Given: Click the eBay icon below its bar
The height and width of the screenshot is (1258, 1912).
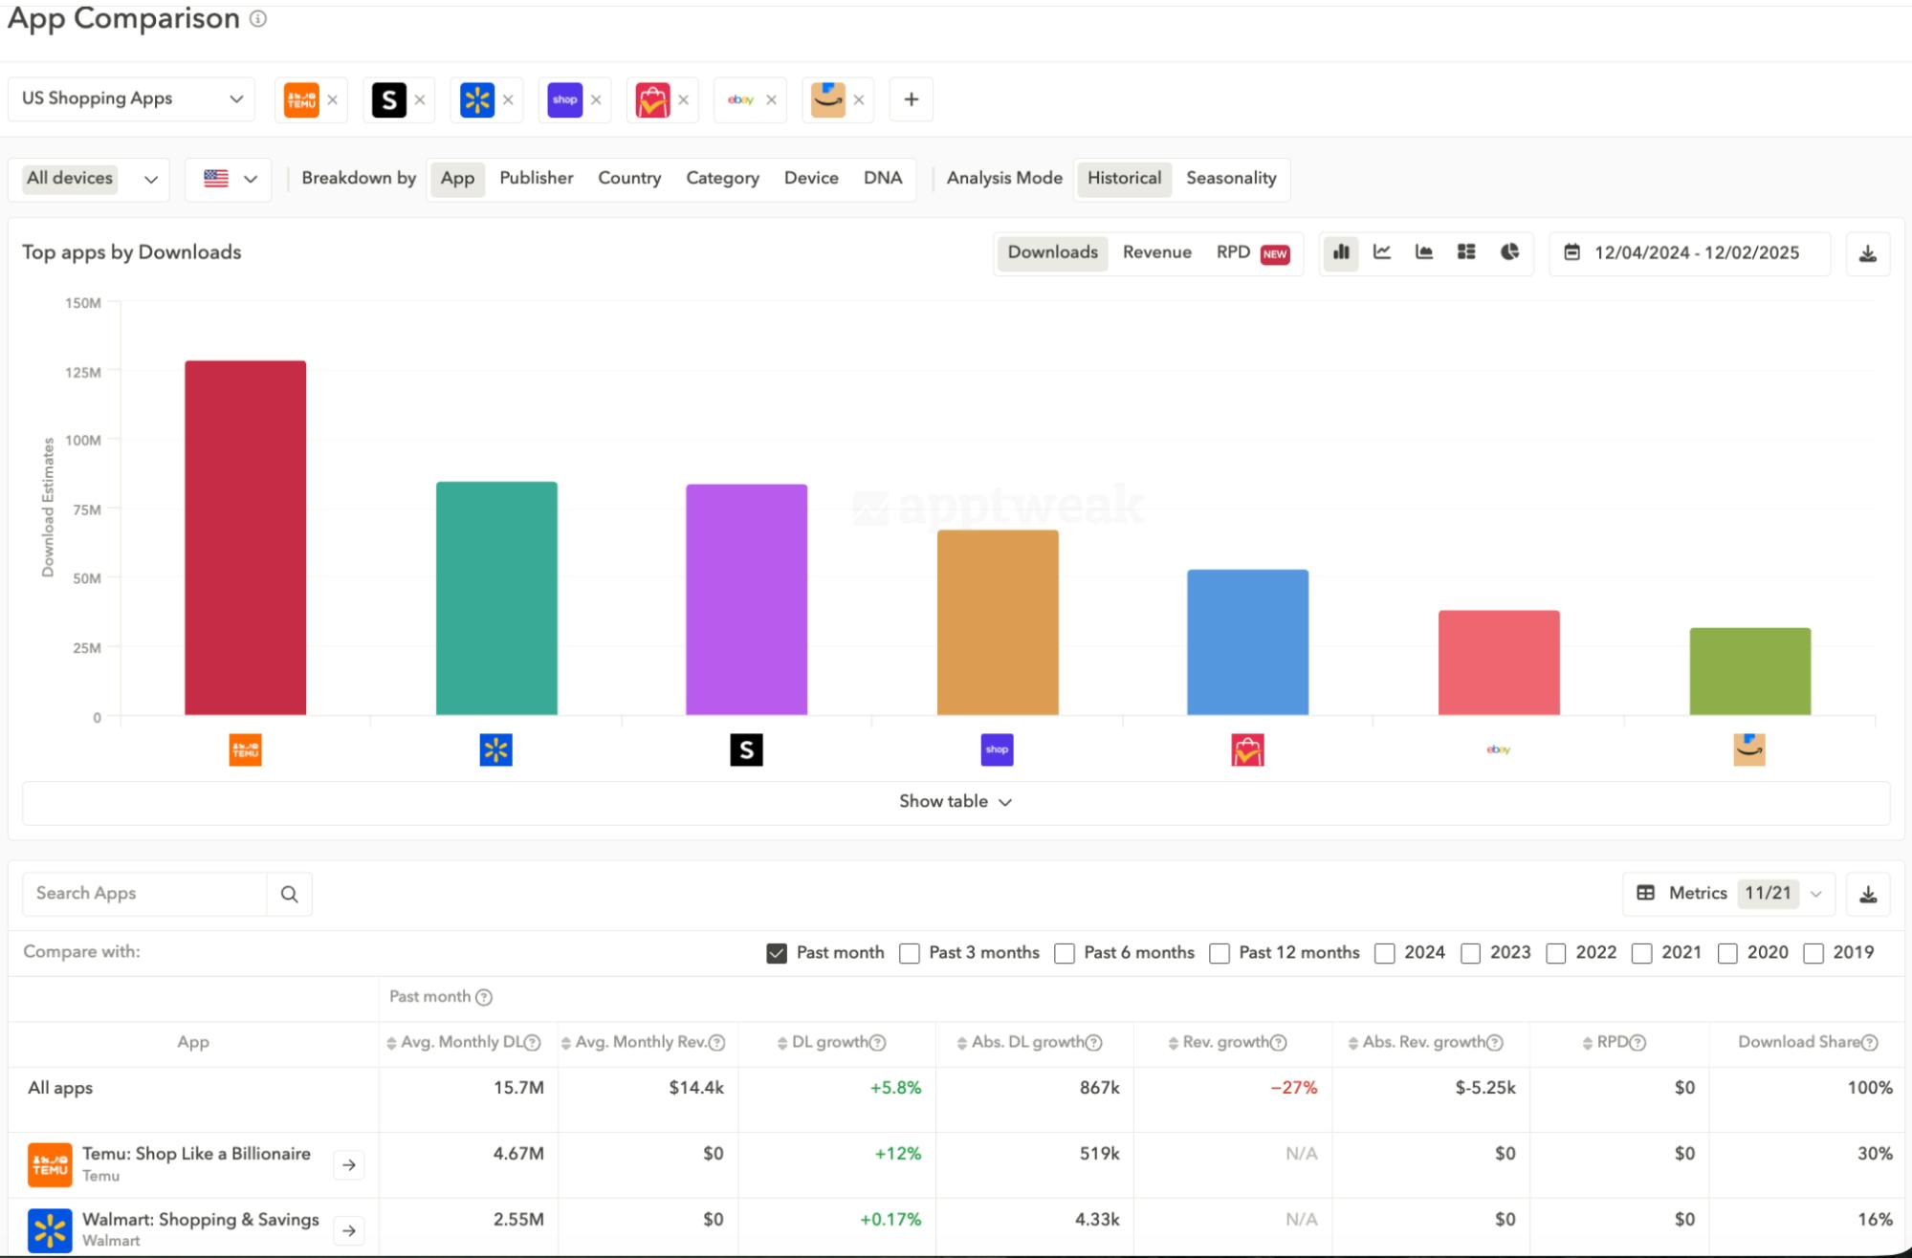Looking at the screenshot, I should click(x=1499, y=749).
